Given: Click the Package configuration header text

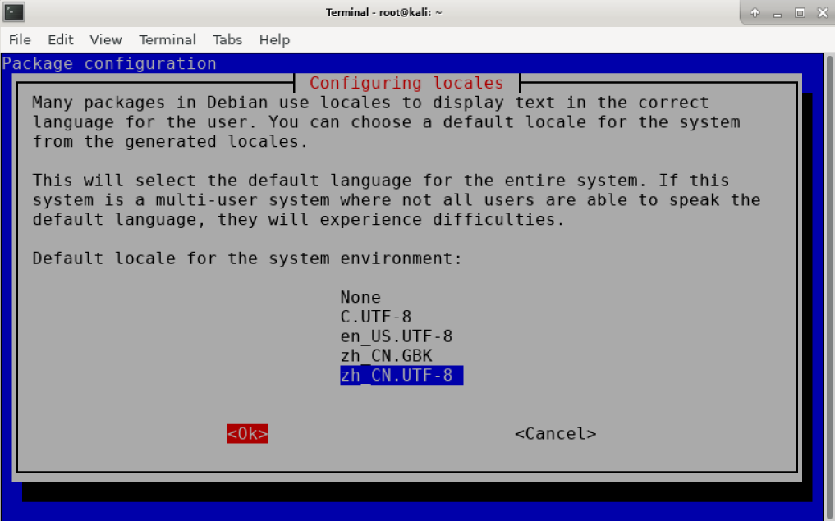Looking at the screenshot, I should [x=110, y=63].
